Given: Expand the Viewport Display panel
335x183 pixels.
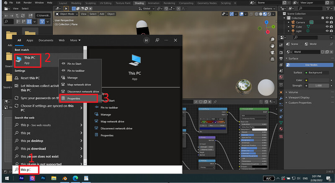Looking at the screenshot, I should 299,98.
